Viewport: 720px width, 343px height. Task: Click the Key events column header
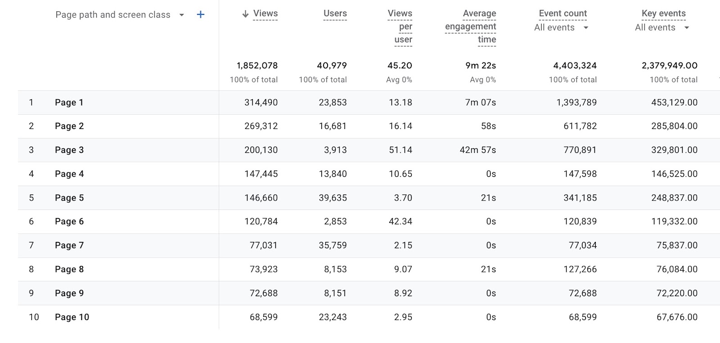click(663, 13)
